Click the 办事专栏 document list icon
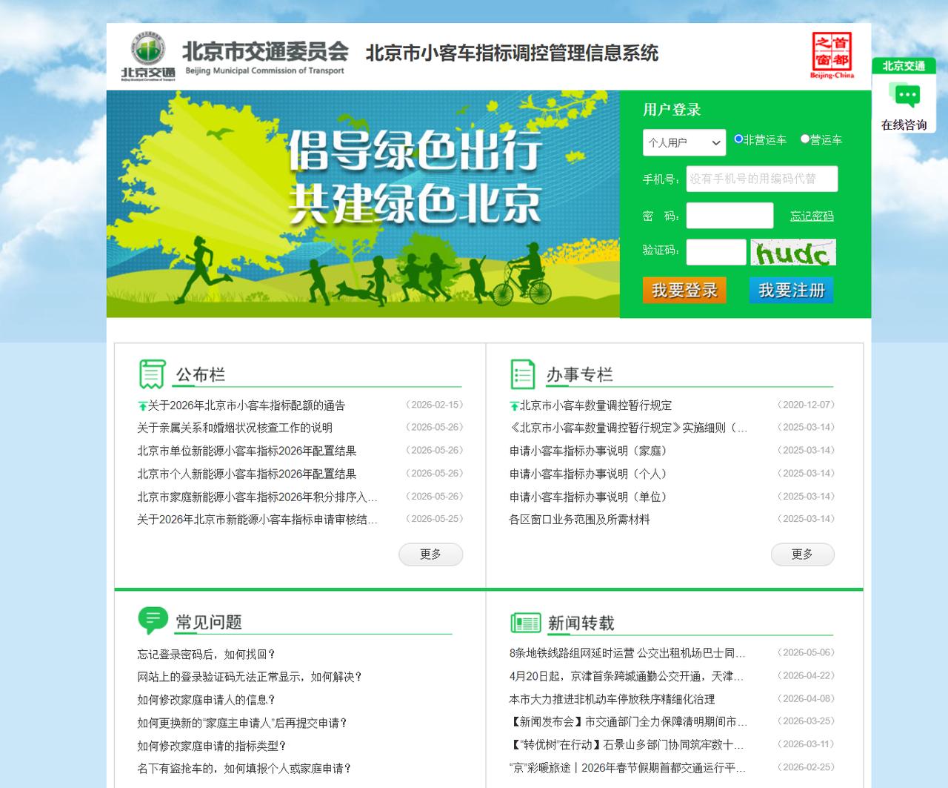The width and height of the screenshot is (948, 788). (x=523, y=374)
